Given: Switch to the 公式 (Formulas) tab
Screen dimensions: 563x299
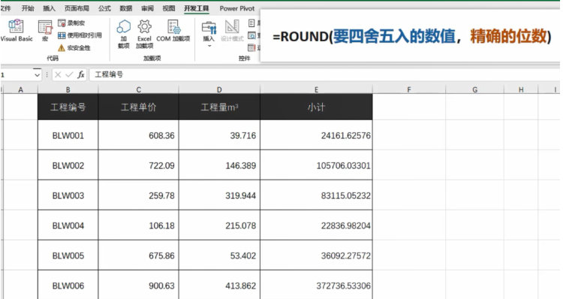Looking at the screenshot, I should coord(104,8).
